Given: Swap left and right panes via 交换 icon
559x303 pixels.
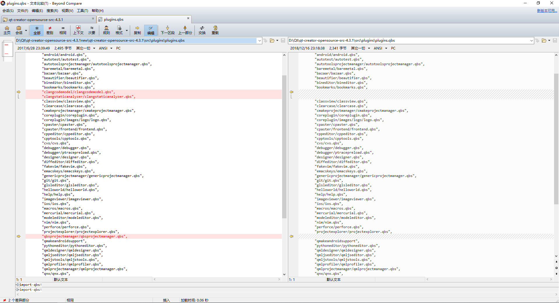Looking at the screenshot, I should (202, 30).
